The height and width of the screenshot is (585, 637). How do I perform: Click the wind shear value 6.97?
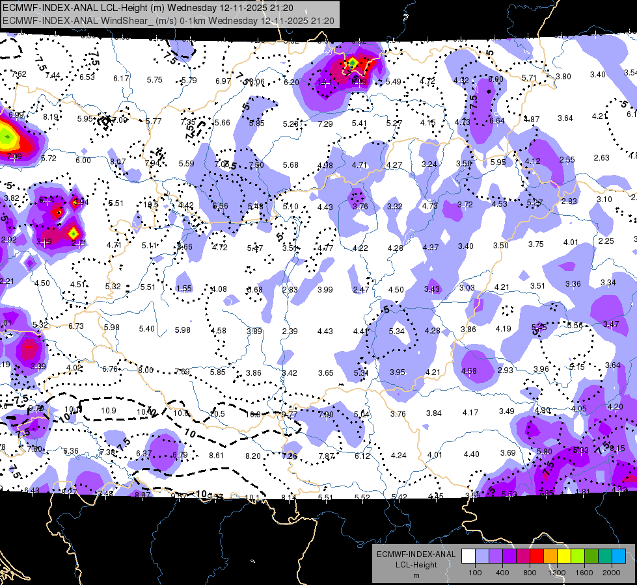coord(223,81)
